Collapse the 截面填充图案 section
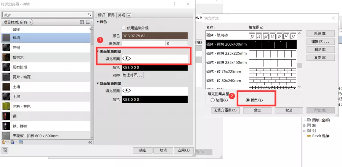The height and width of the screenshot is (167, 342). [x=98, y=83]
